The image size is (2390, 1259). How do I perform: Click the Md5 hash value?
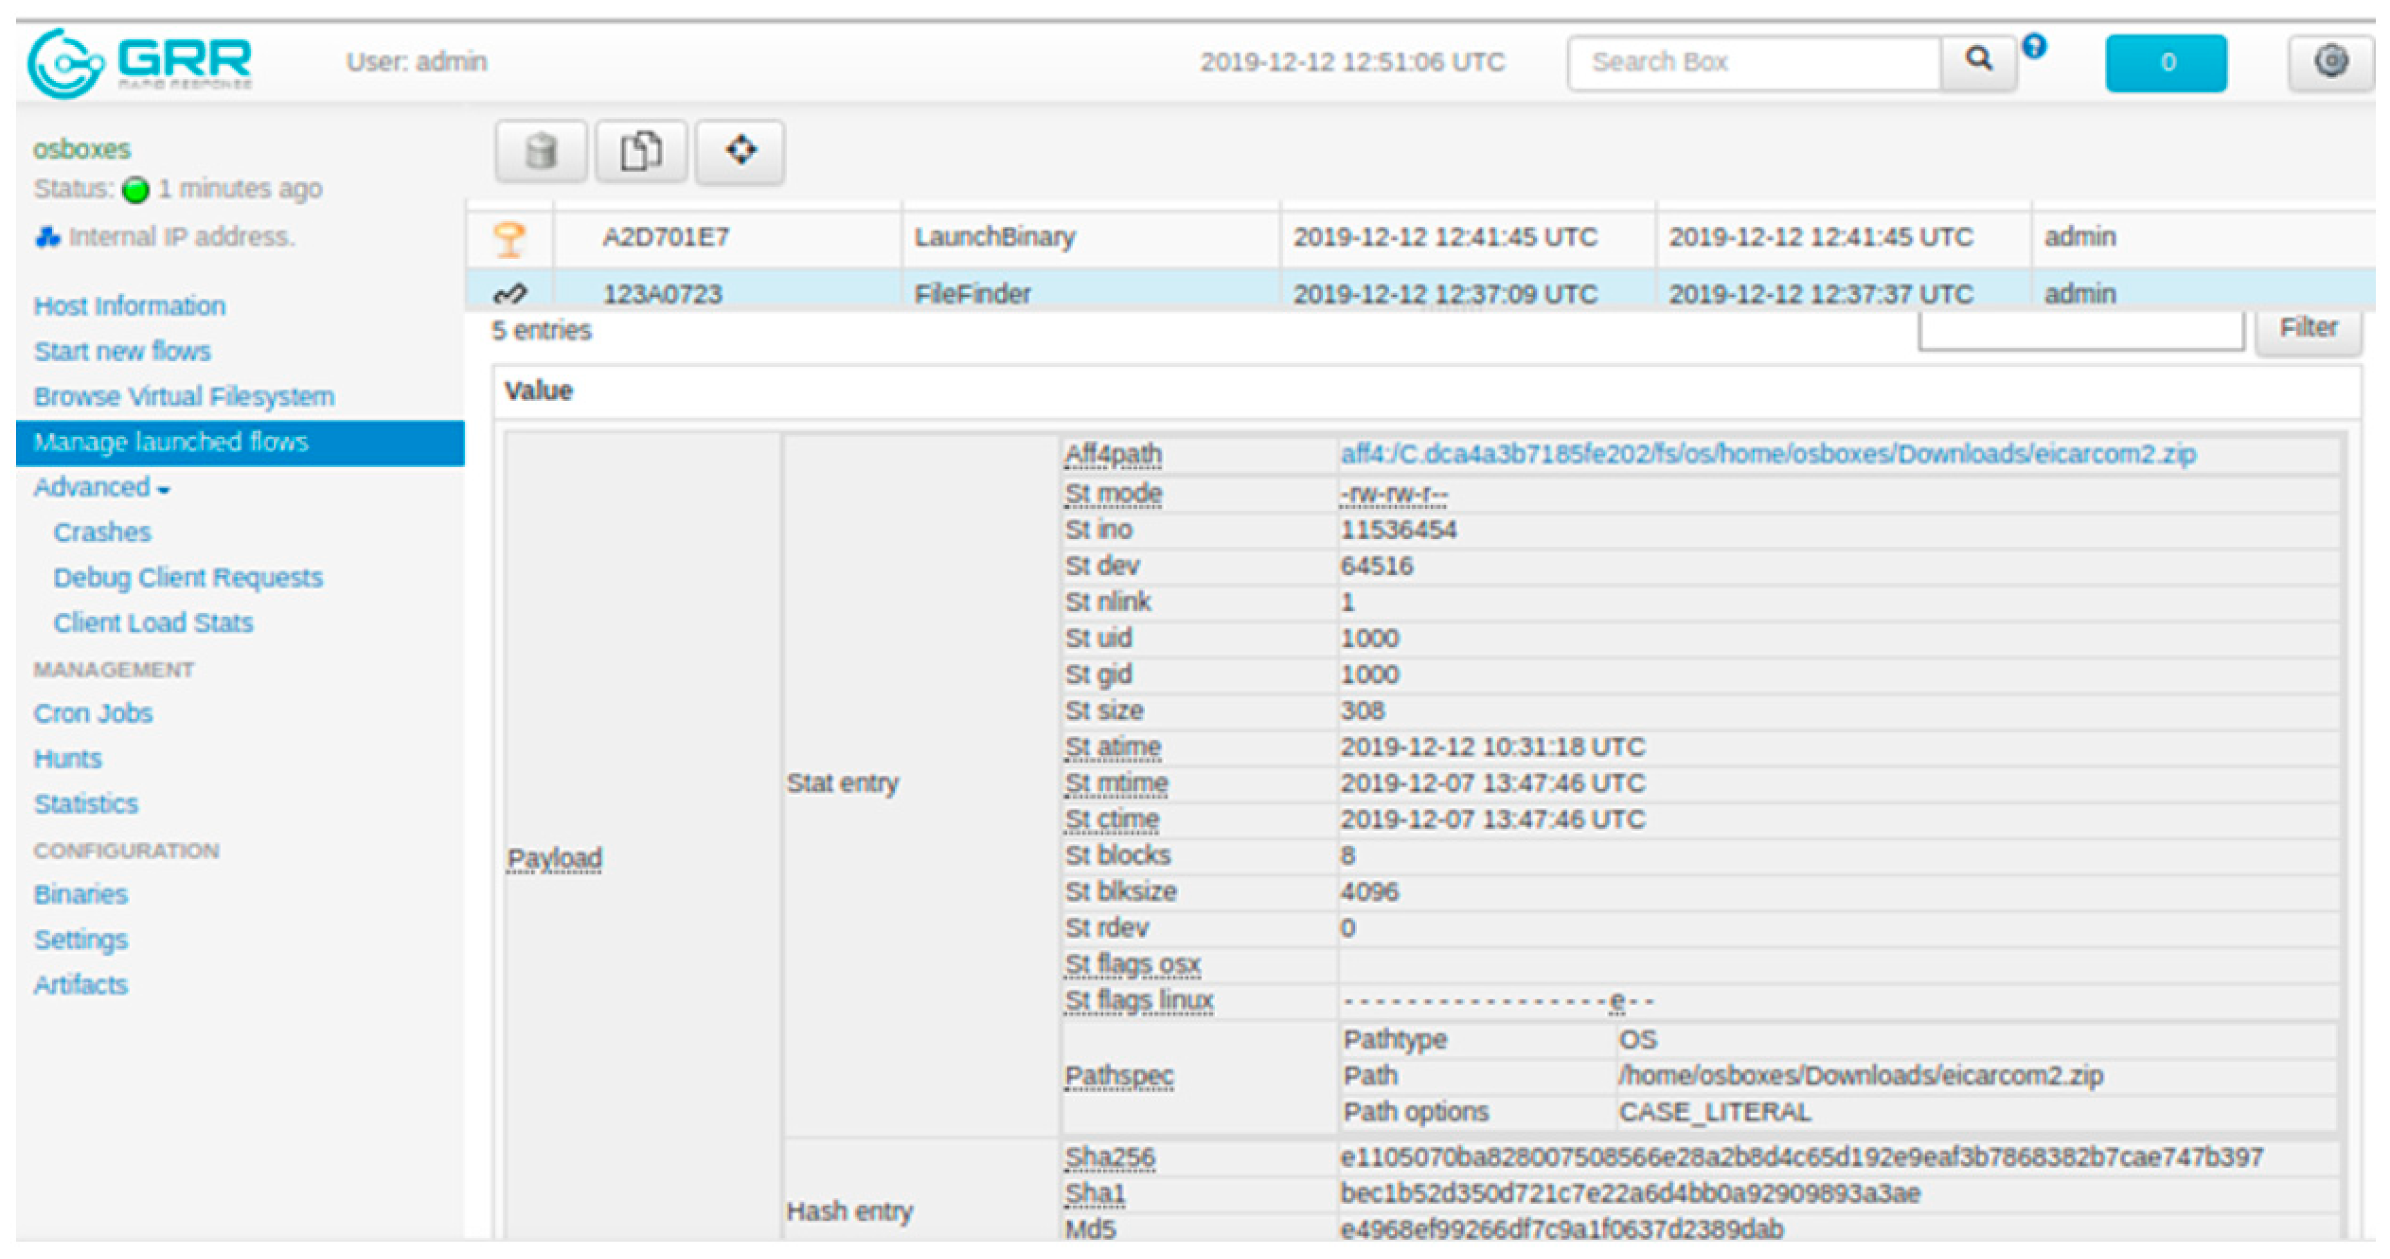[1561, 1230]
